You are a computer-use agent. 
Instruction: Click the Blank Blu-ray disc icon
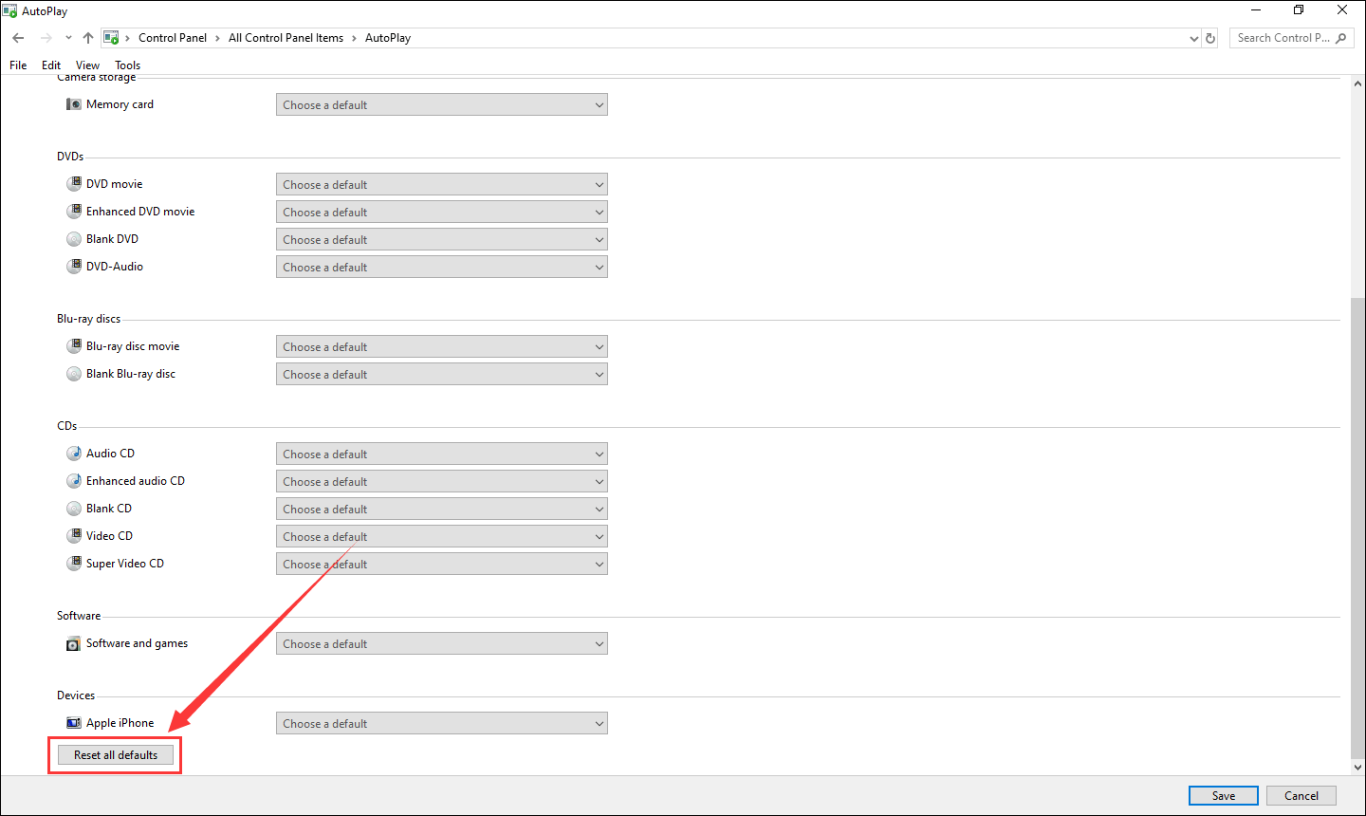click(73, 374)
